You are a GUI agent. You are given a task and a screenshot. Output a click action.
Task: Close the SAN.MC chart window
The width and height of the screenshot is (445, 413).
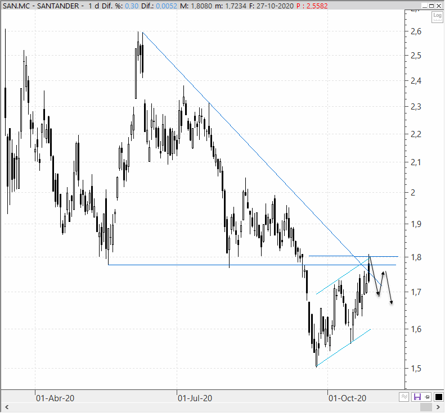pyautogui.click(x=438, y=6)
